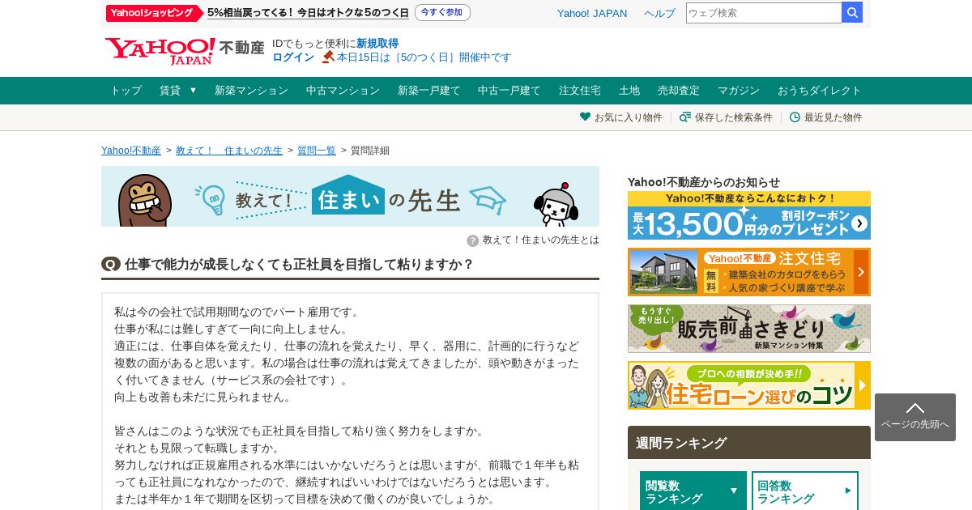Click the Yahoo!ショッピング badge icon
Screen dimensions: 972x510
[x=155, y=13]
